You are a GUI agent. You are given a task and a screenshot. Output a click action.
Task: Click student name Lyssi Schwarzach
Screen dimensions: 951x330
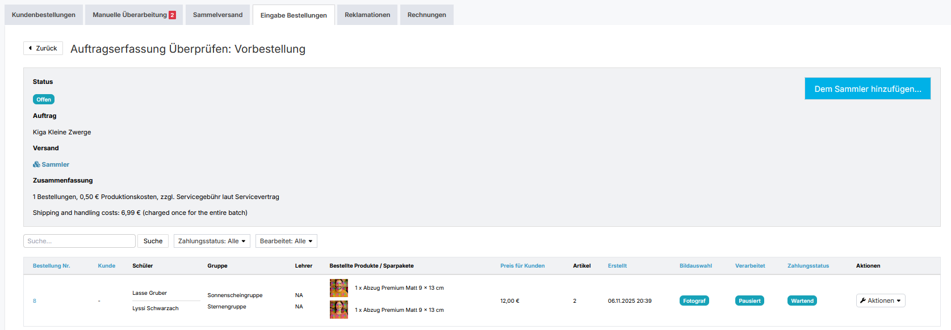point(156,308)
